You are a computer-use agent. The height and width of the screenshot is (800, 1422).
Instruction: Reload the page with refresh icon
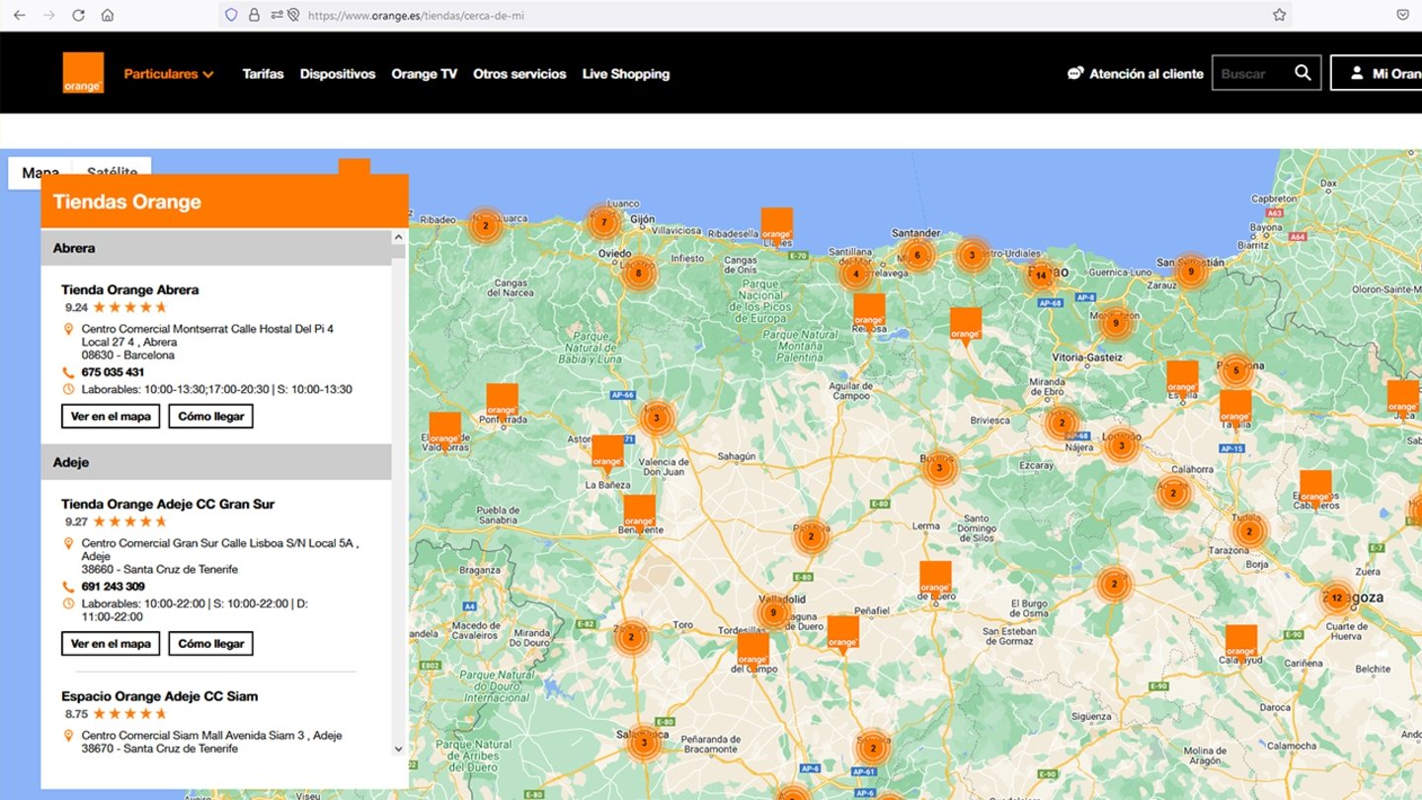click(78, 15)
